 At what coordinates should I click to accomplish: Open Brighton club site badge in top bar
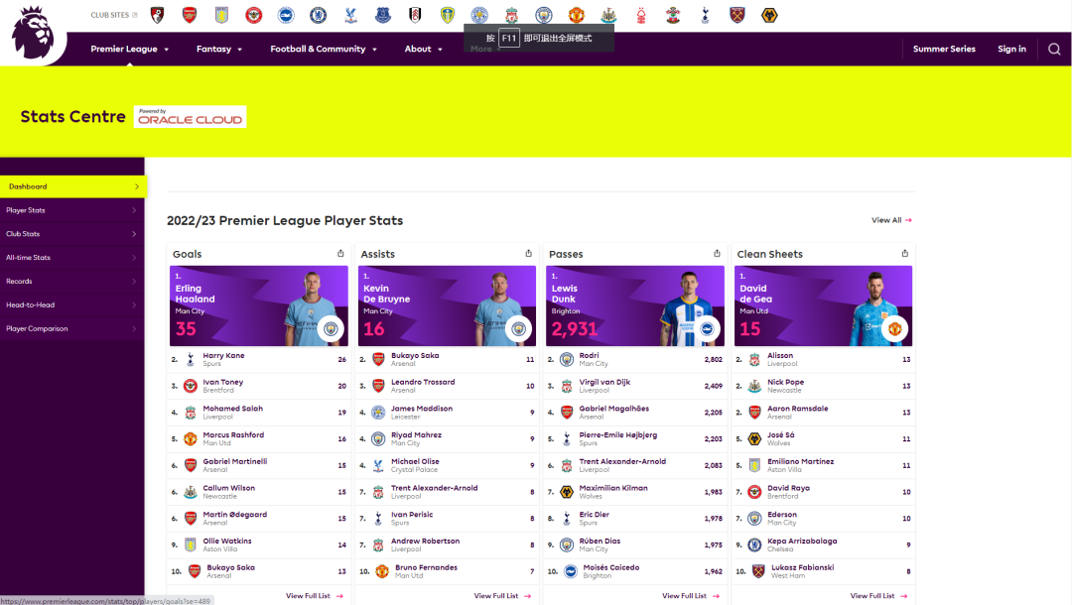(x=286, y=15)
